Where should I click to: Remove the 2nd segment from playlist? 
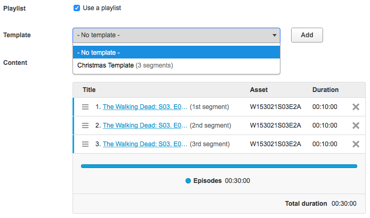[x=356, y=125]
